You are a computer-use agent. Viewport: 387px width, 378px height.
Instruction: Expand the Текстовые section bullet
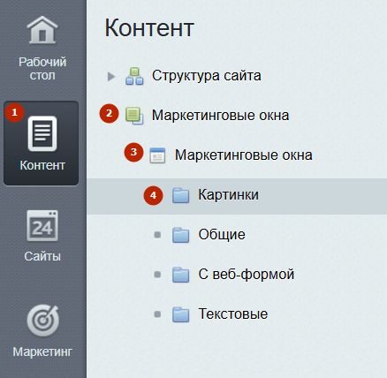157,314
